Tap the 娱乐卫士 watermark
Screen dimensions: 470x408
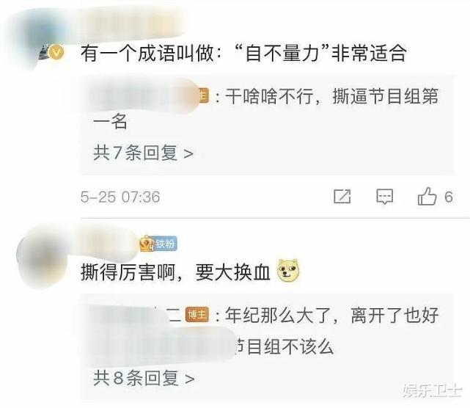(432, 390)
